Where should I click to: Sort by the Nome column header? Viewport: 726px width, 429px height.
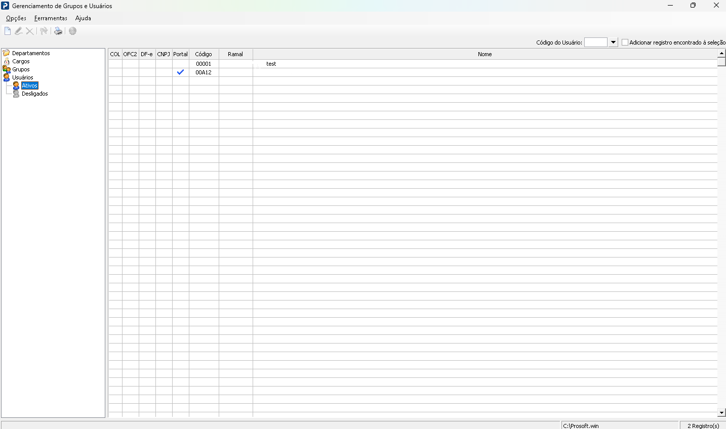coord(485,54)
